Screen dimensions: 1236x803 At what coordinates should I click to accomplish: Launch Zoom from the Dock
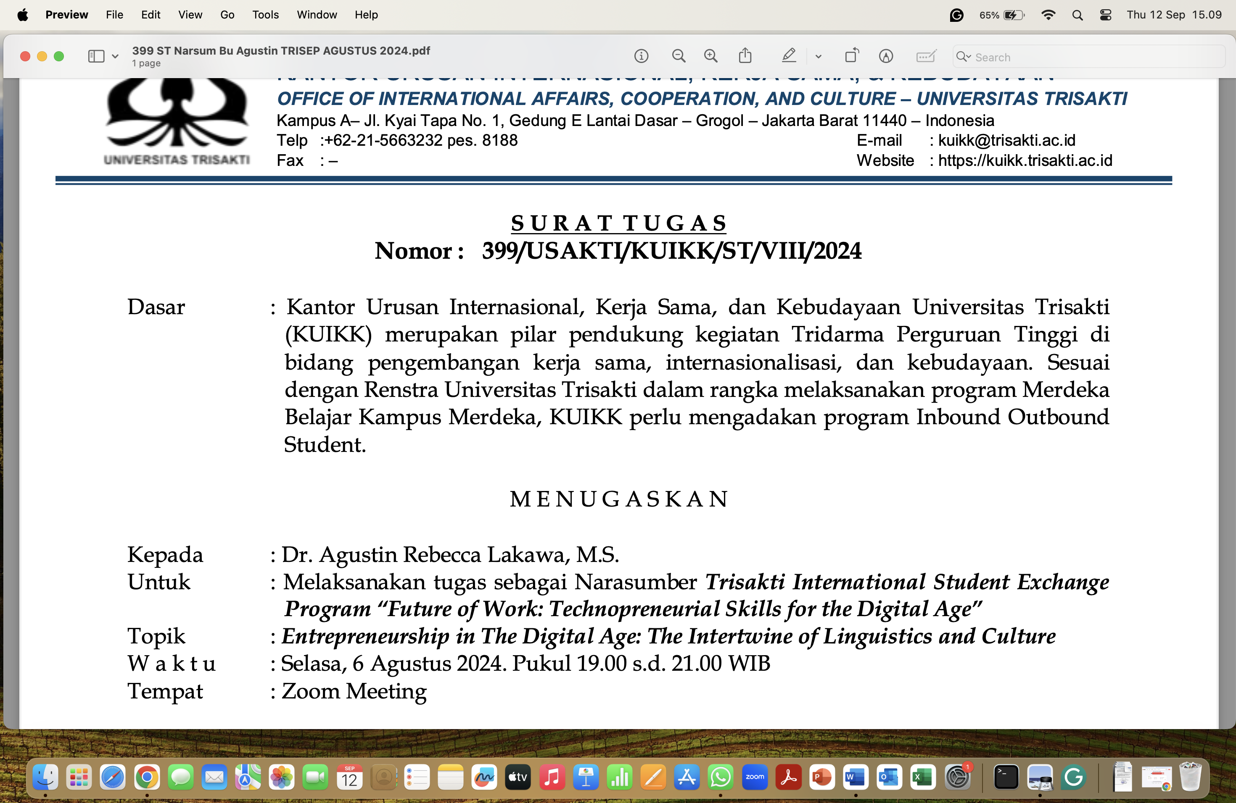click(x=755, y=777)
